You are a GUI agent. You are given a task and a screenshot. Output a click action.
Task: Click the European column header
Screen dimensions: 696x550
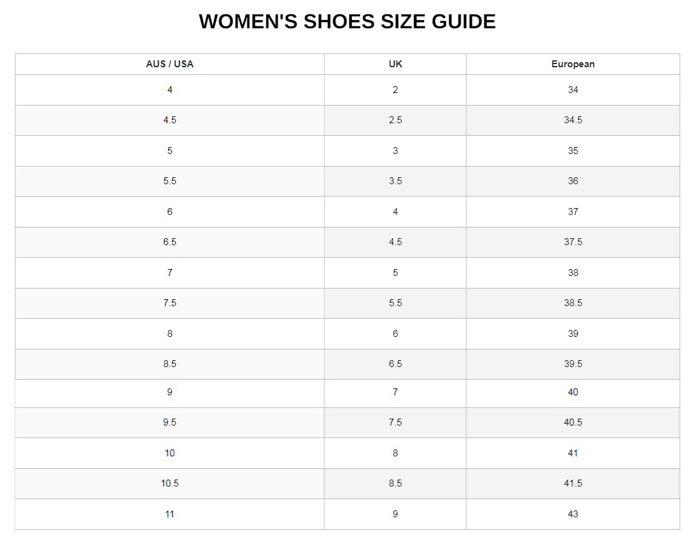pyautogui.click(x=573, y=64)
